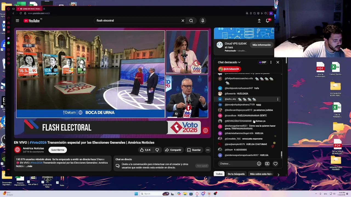Image resolution: width=351 pixels, height=197 pixels.
Task: Click the youtube.com/watch address bar
Action: pos(39,13)
